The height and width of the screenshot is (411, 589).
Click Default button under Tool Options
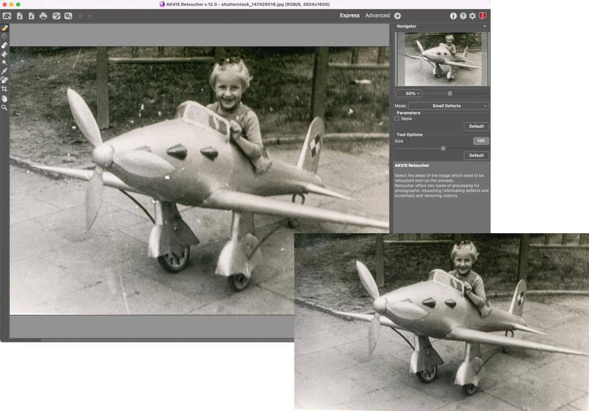point(476,155)
